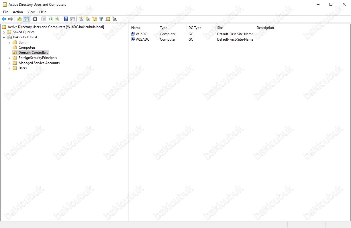
Task: Click the W22ADC computer icon
Action: click(x=133, y=39)
